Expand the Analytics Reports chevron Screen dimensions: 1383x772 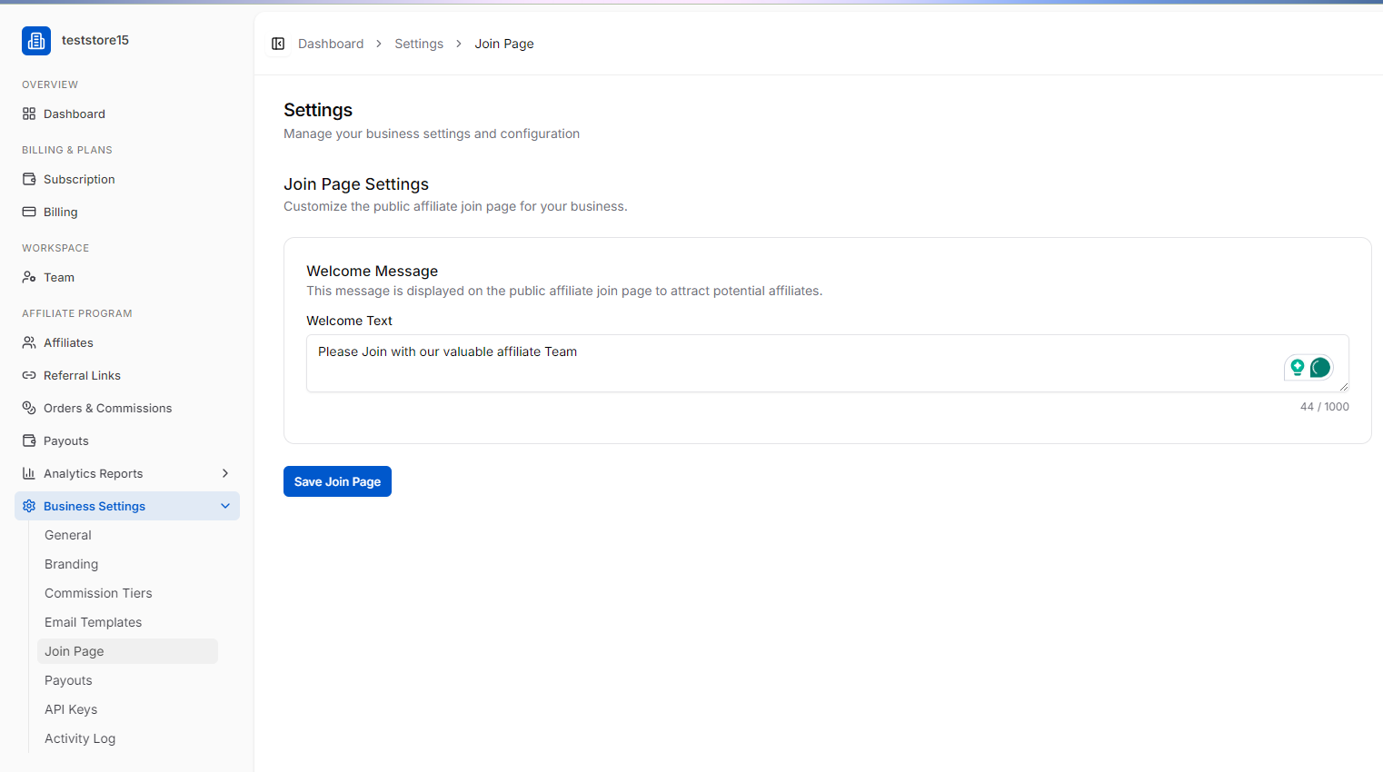pyautogui.click(x=225, y=473)
